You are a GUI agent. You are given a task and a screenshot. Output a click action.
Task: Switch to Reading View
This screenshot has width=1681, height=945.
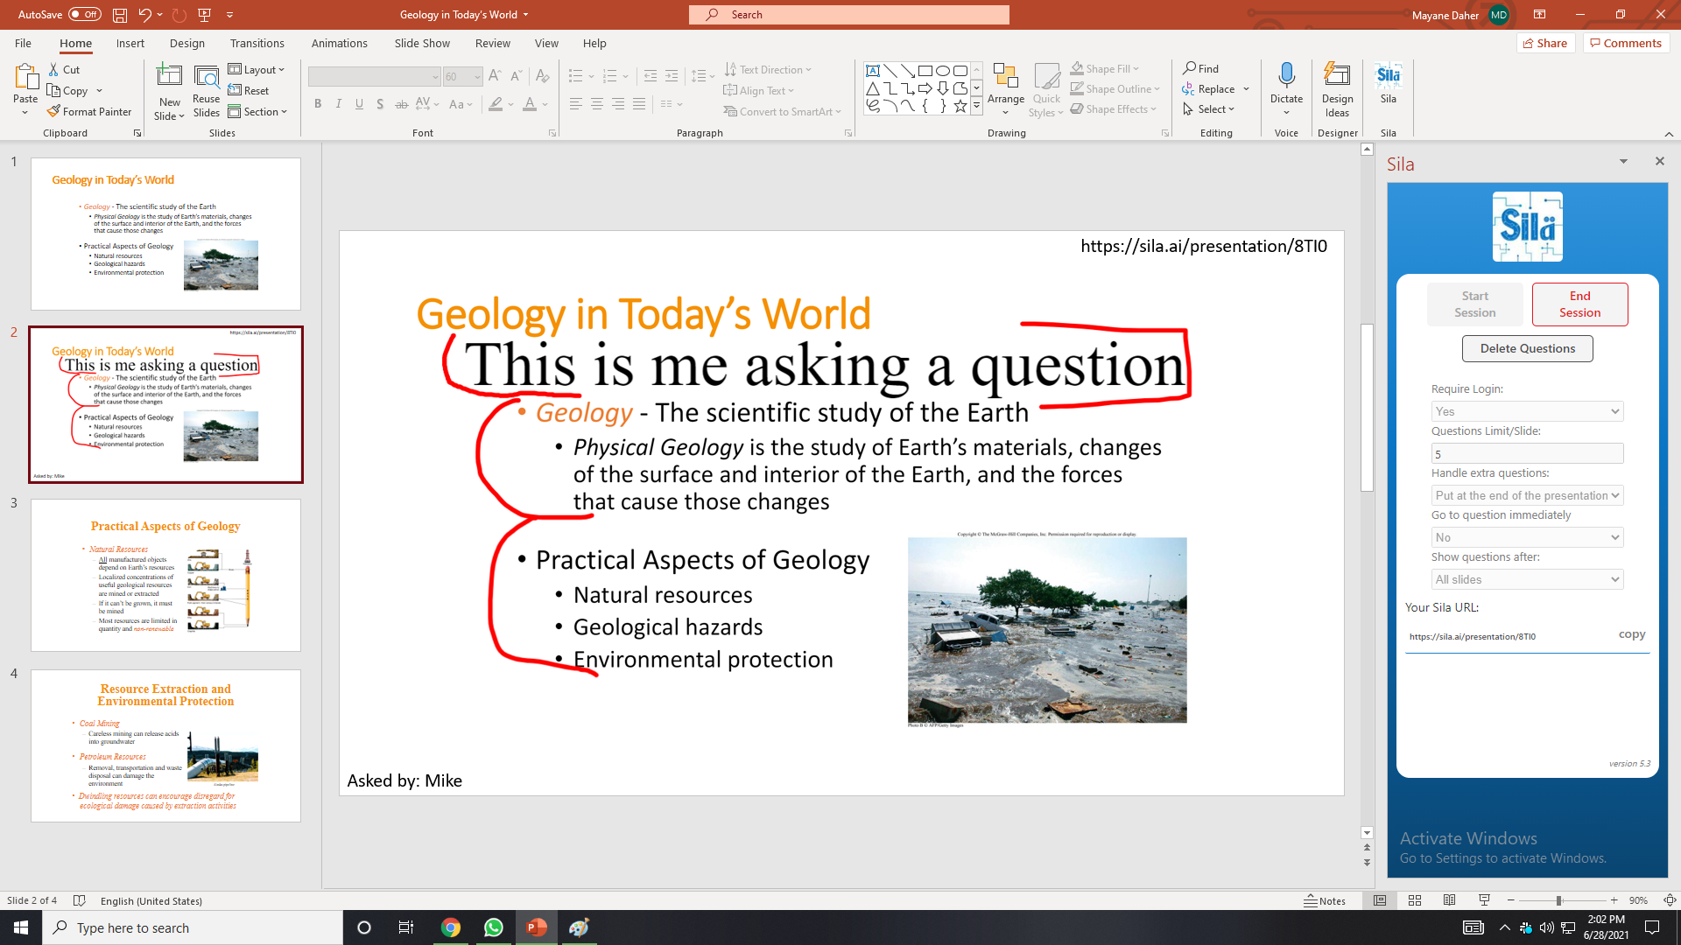(x=1450, y=900)
